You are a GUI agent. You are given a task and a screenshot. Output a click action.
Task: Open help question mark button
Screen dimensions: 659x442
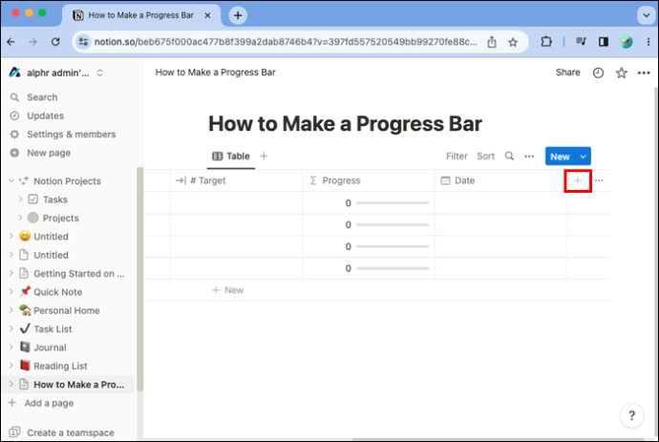click(631, 415)
